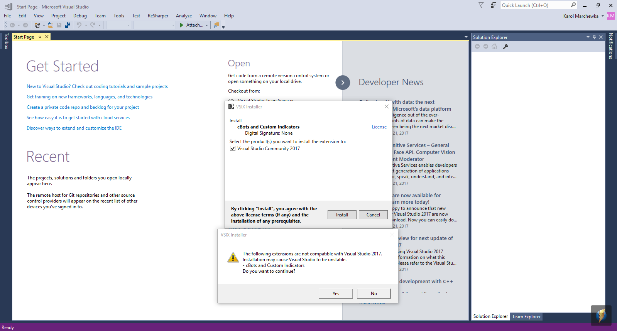
Task: Close the Start Page tab
Action: (47, 37)
